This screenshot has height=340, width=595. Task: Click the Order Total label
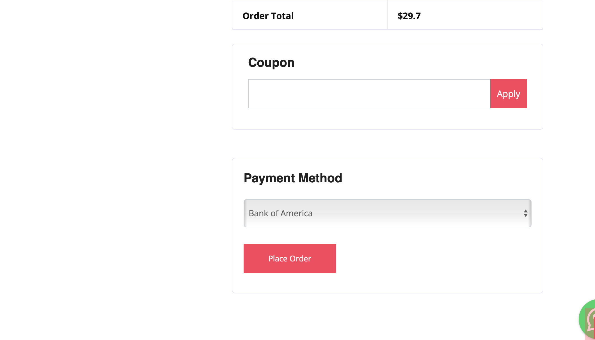(268, 16)
